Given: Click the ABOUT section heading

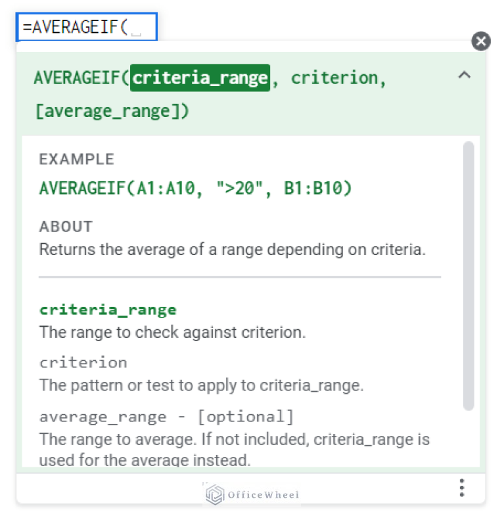Looking at the screenshot, I should (66, 227).
